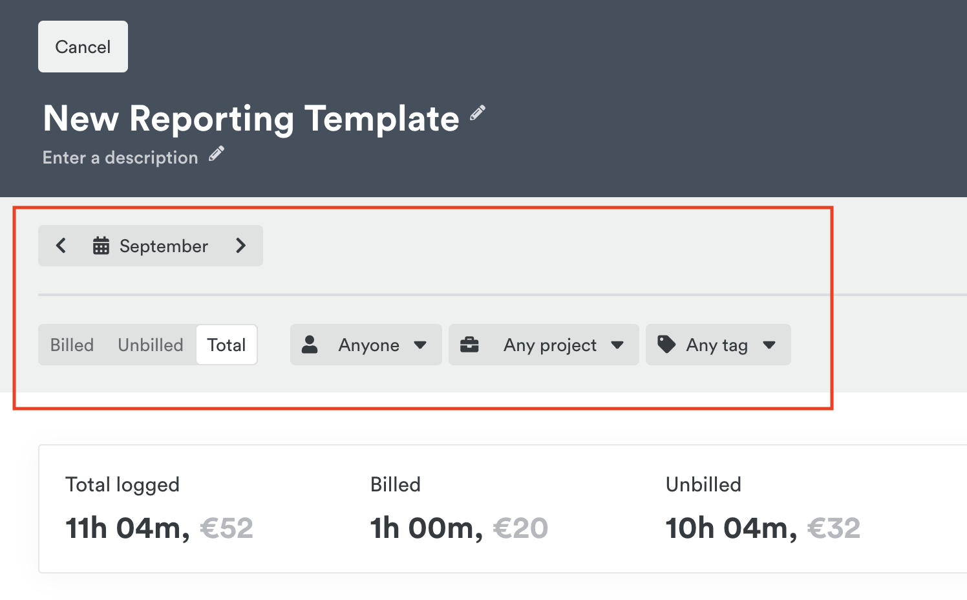Select the Billed filter option
Viewport: 967px width, 600px height.
(72, 345)
